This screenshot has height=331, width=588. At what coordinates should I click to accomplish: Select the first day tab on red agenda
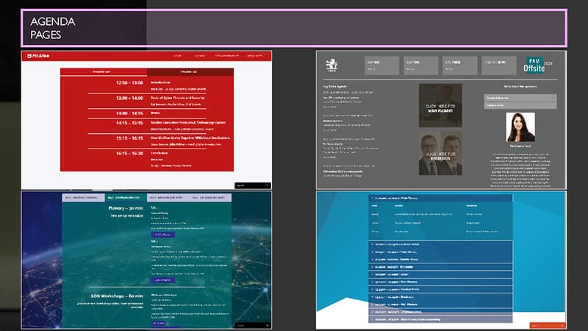click(x=104, y=72)
